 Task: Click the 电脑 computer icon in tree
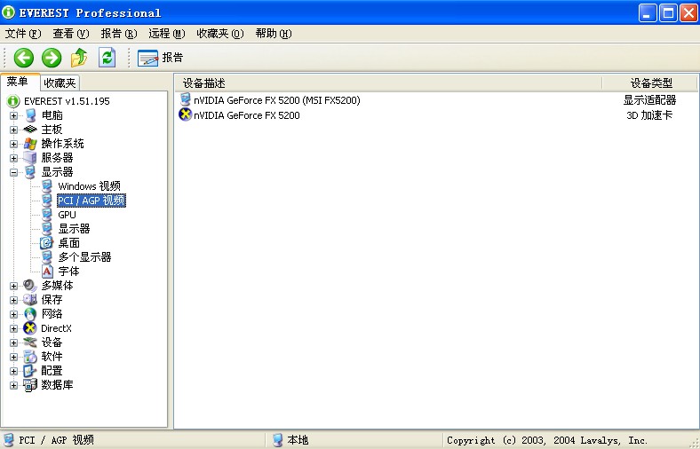(30, 115)
